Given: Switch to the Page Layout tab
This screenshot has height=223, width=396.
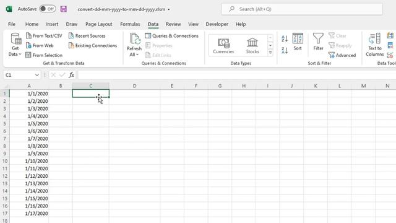Looking at the screenshot, I should (99, 24).
